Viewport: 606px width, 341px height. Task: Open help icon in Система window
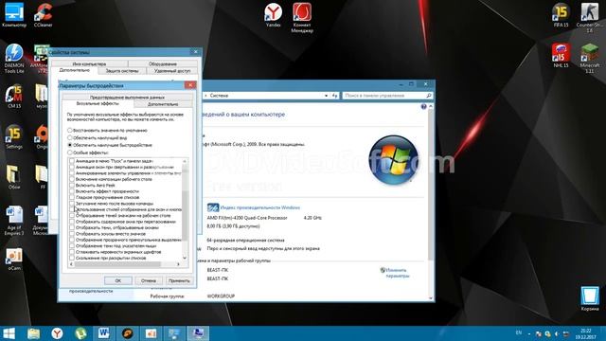coord(423,106)
